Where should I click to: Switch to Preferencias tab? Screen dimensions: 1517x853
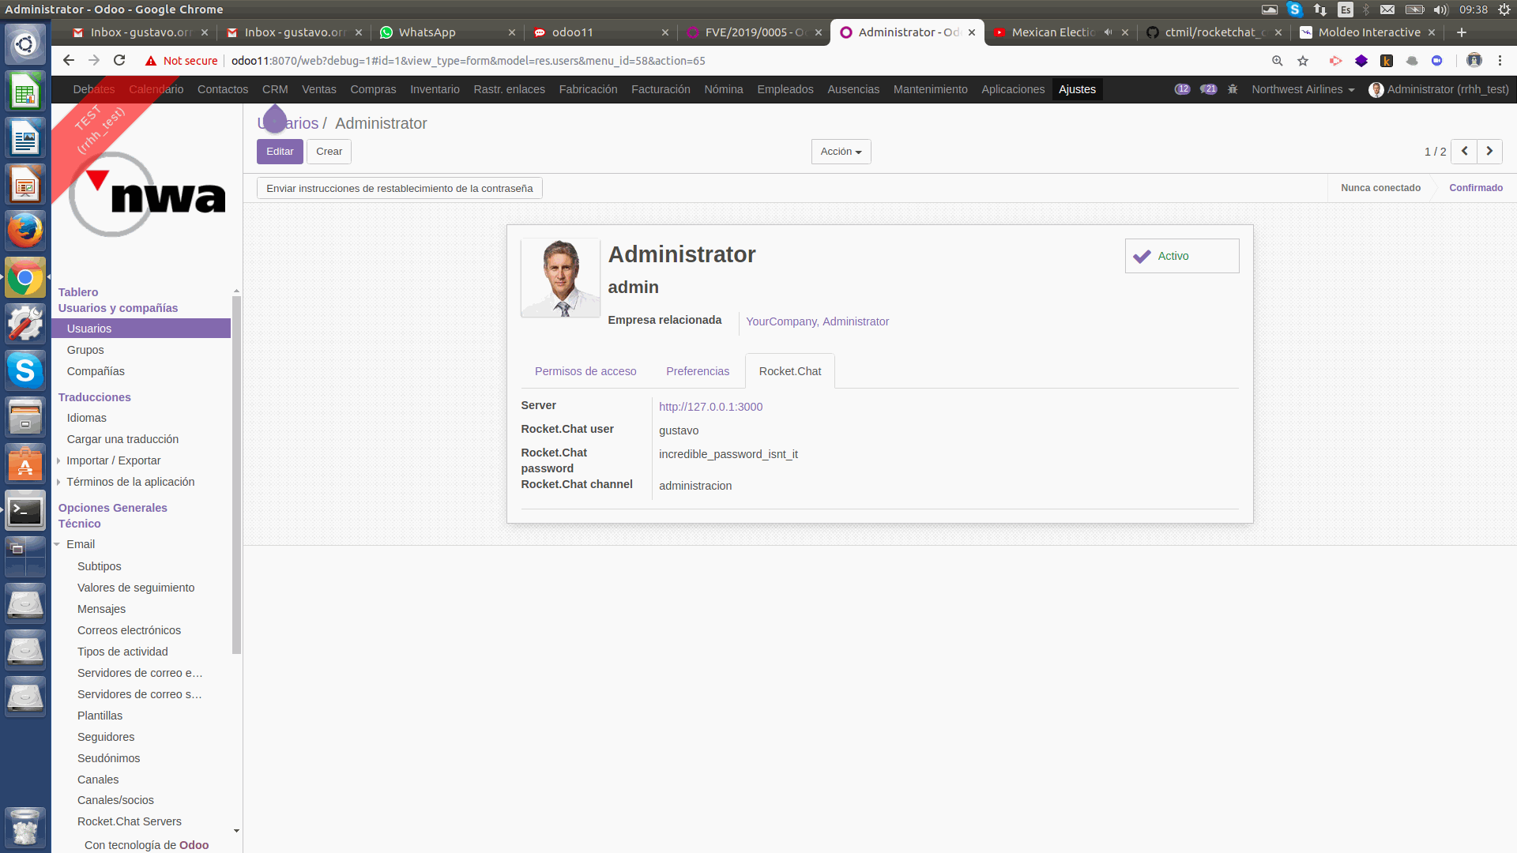[x=697, y=371]
